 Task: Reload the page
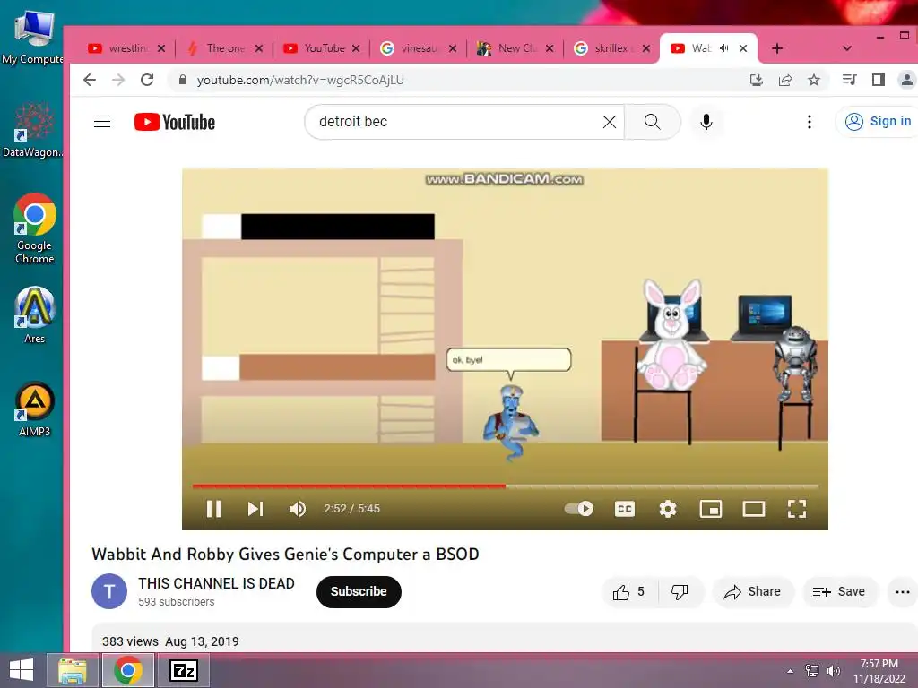[x=147, y=80]
